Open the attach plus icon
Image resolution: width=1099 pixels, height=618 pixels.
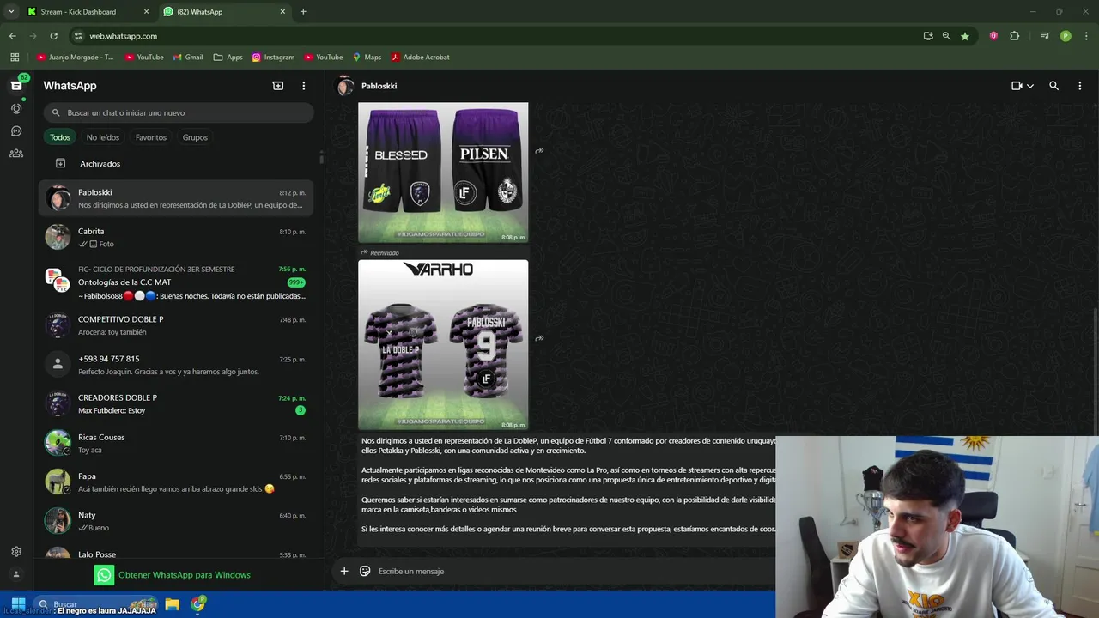coord(344,571)
